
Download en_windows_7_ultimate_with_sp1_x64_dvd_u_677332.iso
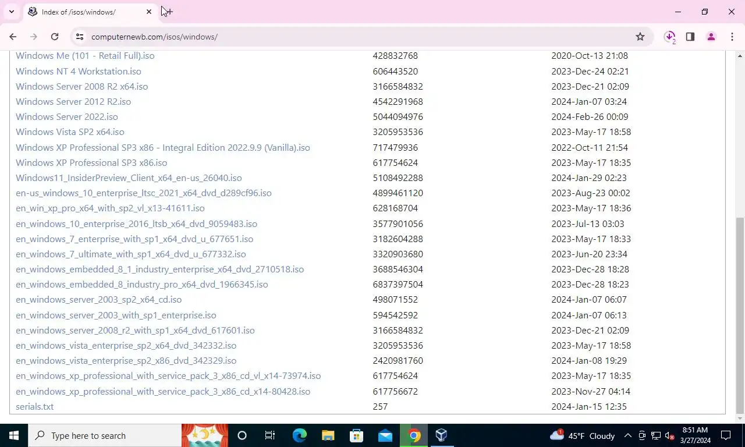point(131,254)
